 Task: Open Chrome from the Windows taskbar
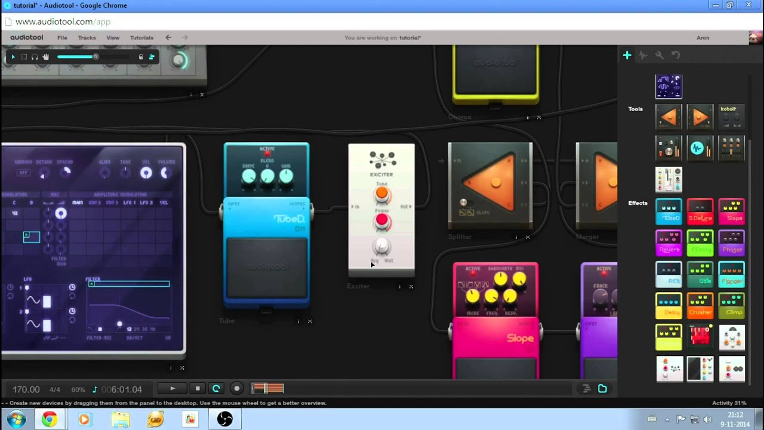point(50,419)
